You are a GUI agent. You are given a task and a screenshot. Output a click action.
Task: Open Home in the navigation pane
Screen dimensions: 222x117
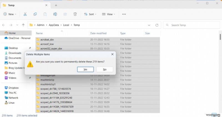click(x=16, y=33)
